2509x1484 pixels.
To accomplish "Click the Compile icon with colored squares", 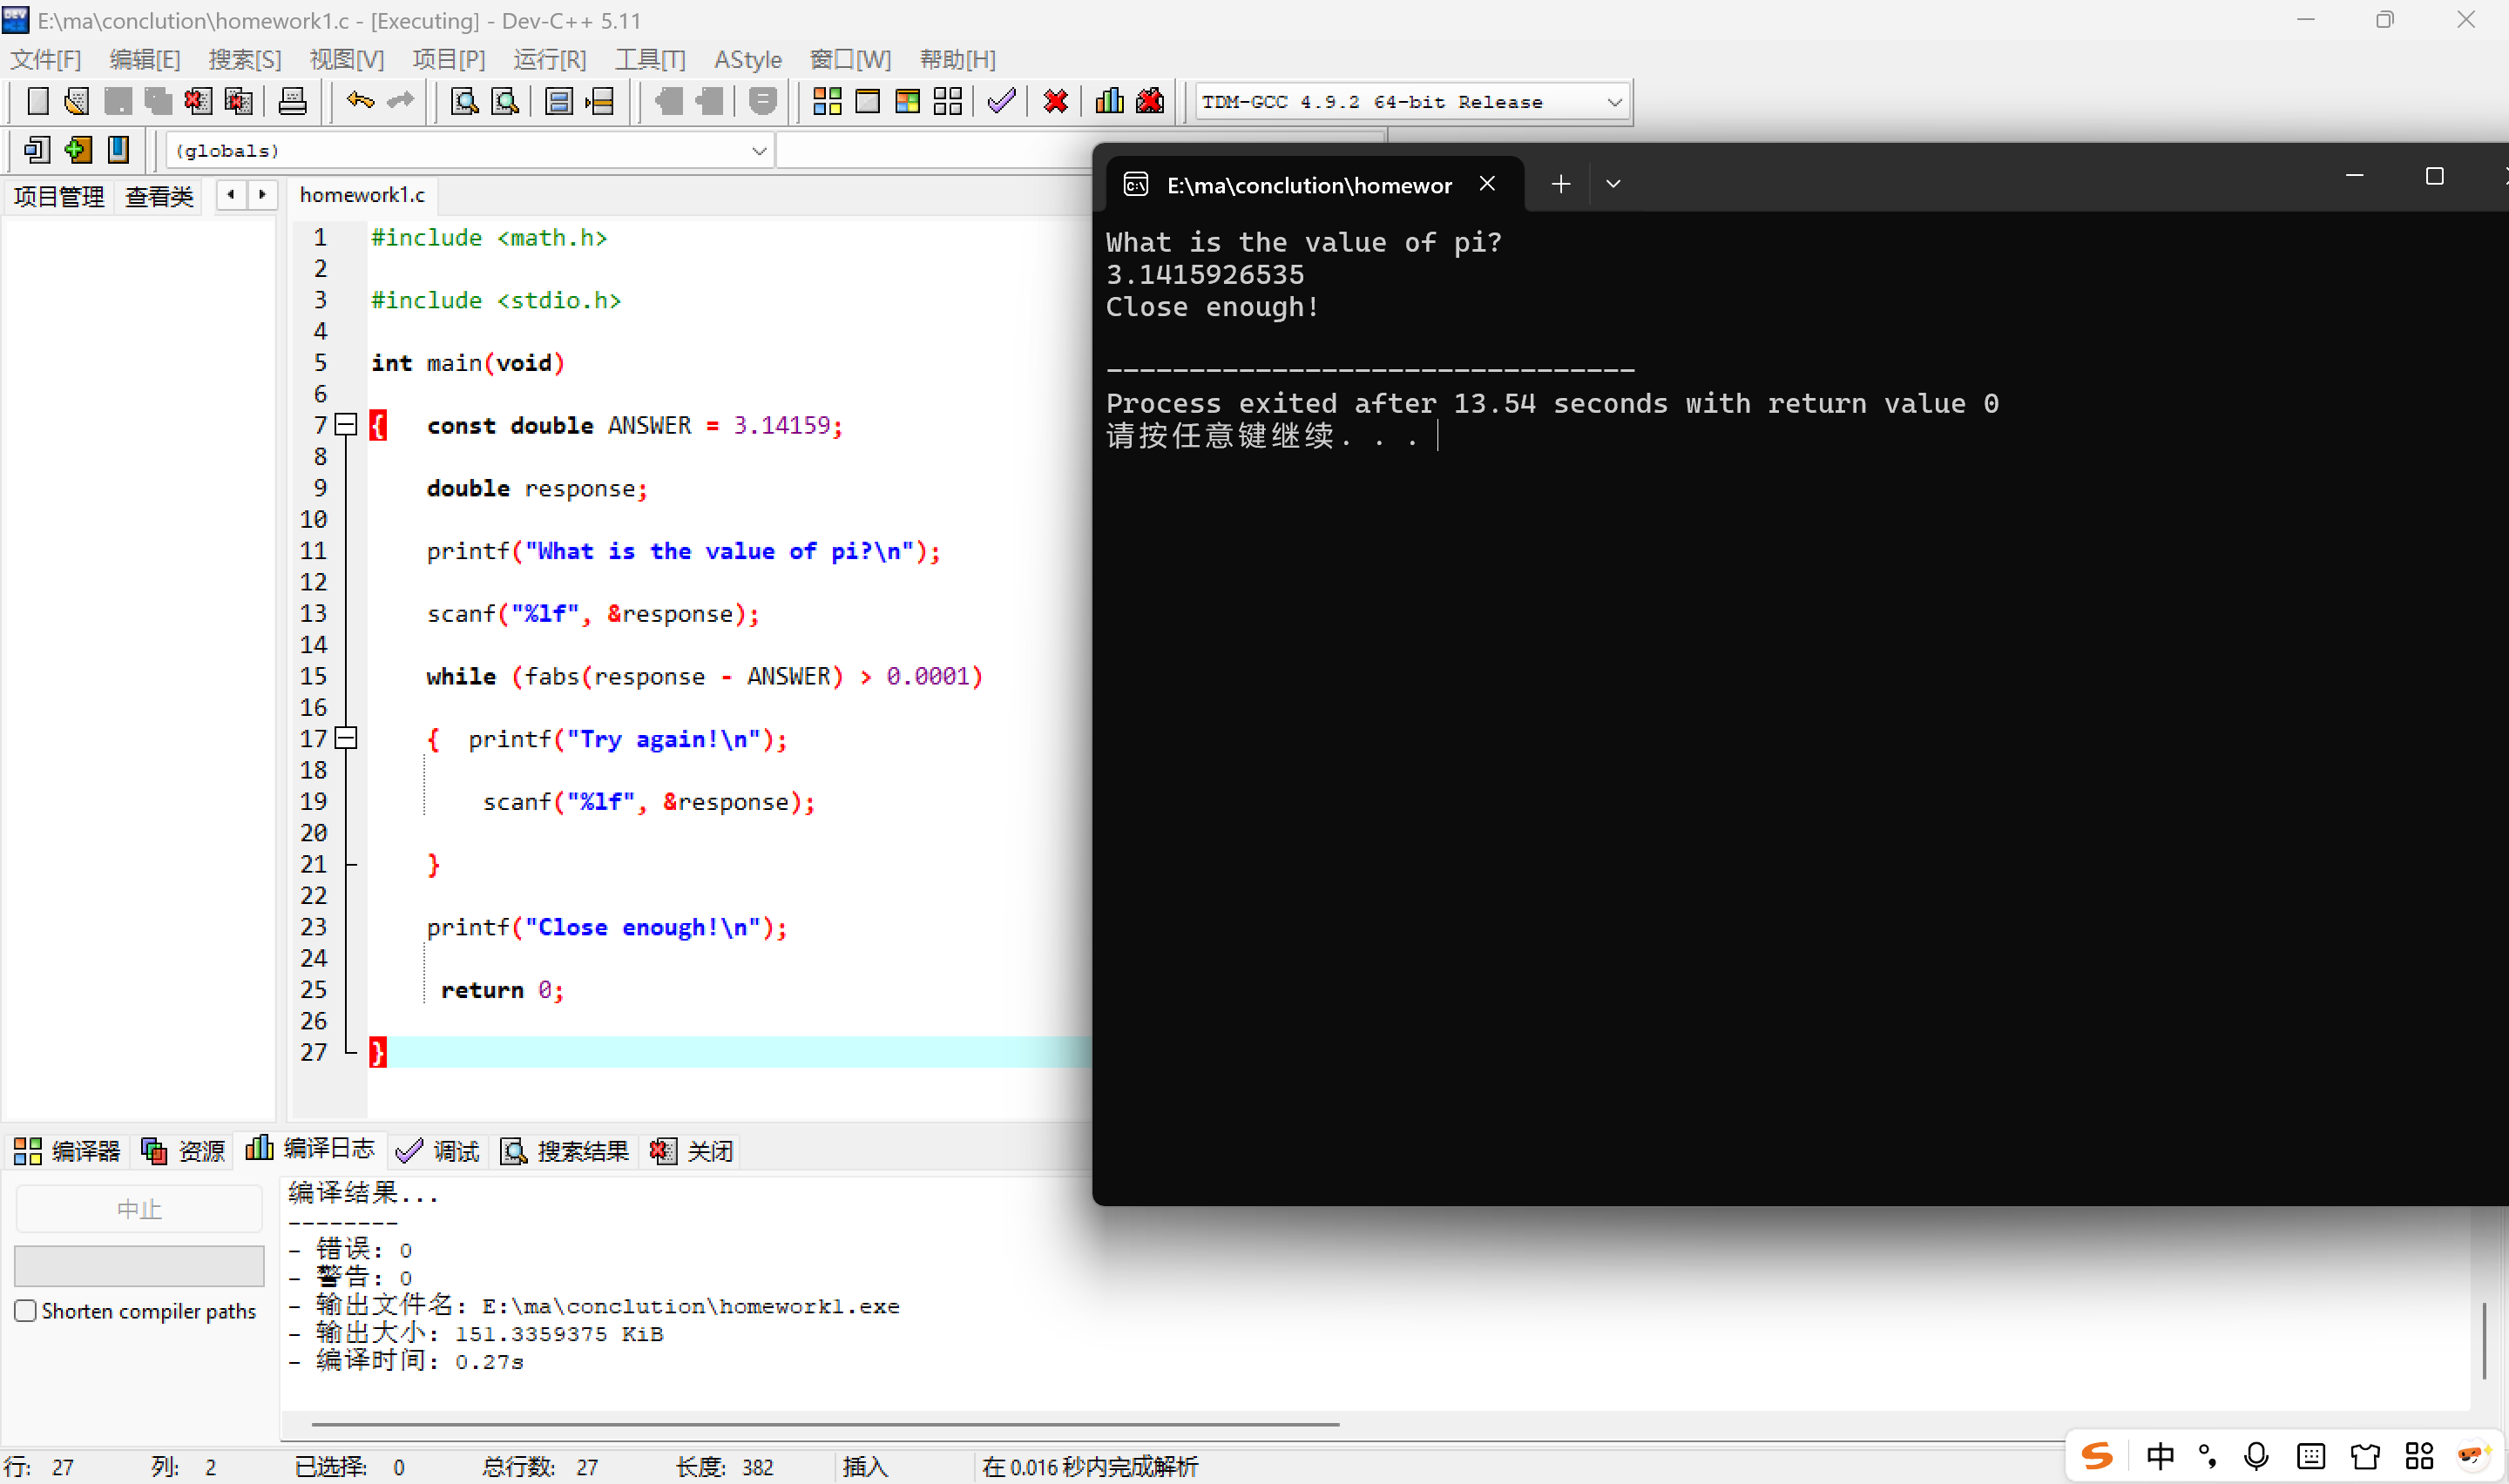I will pyautogui.click(x=826, y=101).
